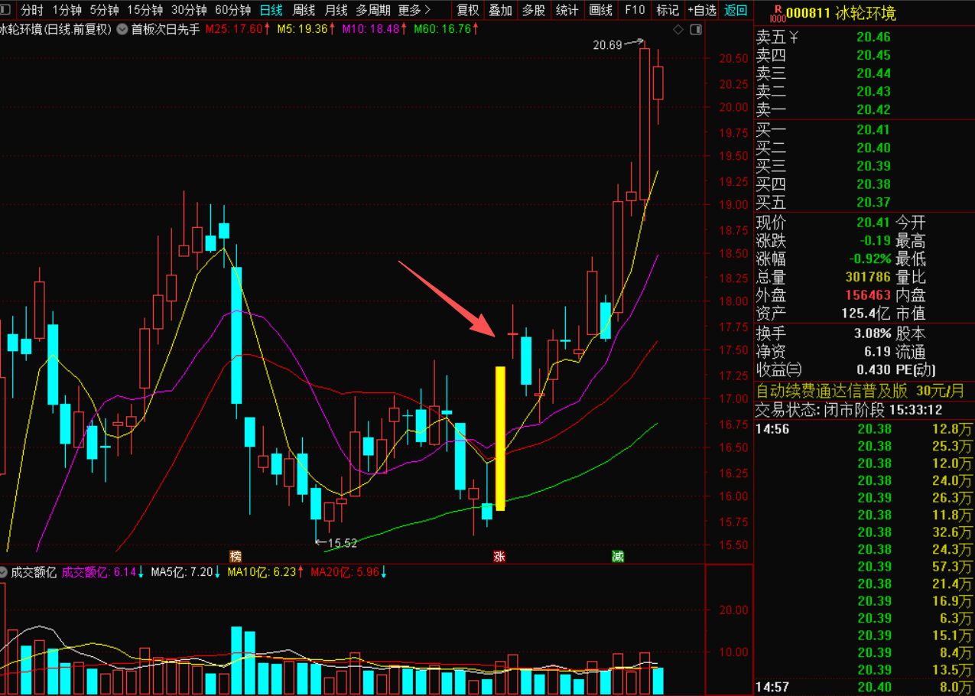Click the R1000 badge beside stock code
This screenshot has width=975, height=696.
coord(777,13)
